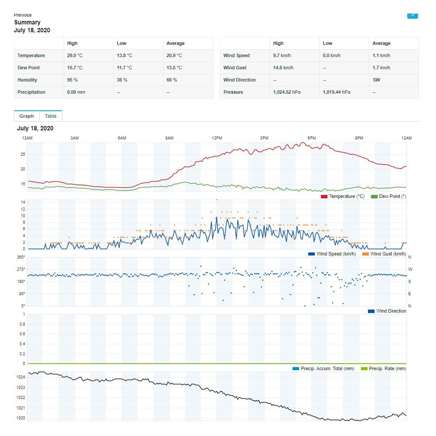Click the Wind Speed High value 9.7 km/h

tap(283, 55)
